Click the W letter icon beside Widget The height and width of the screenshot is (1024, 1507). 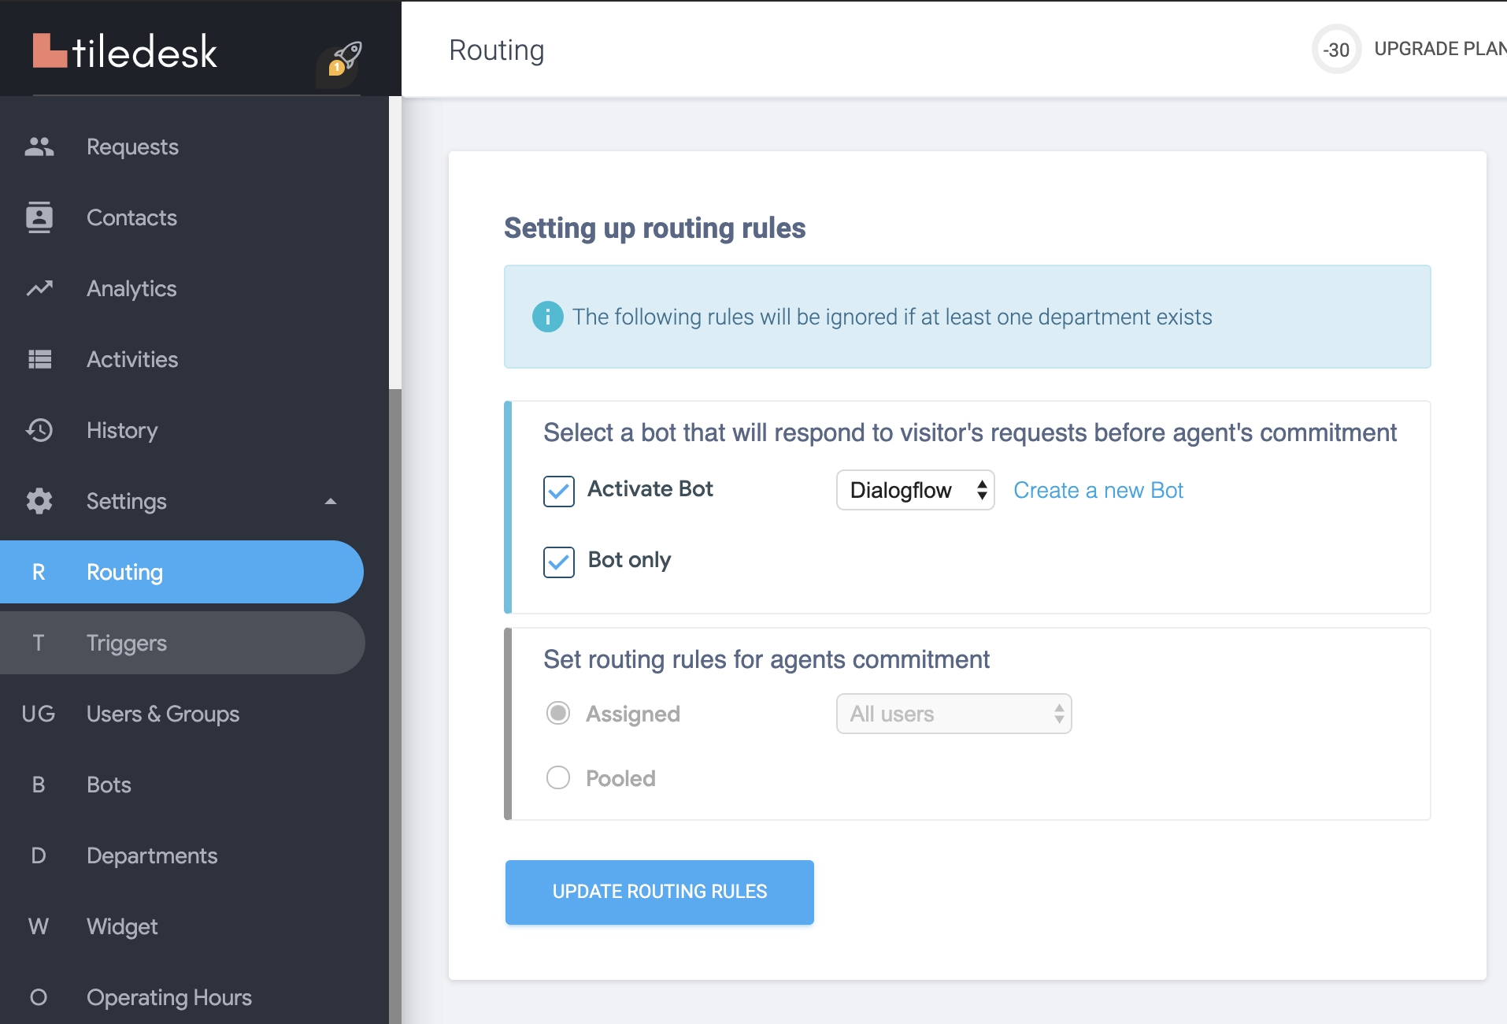(38, 926)
